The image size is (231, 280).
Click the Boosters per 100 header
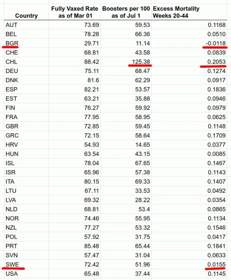(126, 12)
